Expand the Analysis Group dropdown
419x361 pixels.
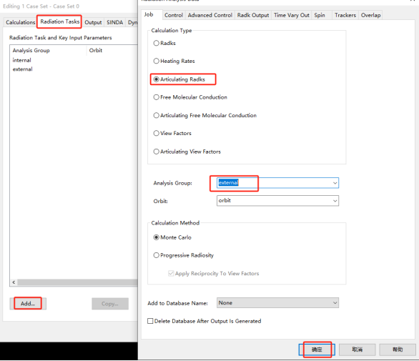point(335,183)
